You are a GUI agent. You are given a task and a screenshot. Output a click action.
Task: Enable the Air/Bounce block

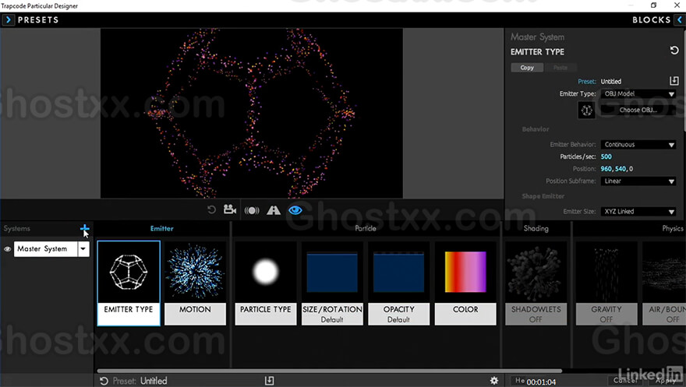664,283
